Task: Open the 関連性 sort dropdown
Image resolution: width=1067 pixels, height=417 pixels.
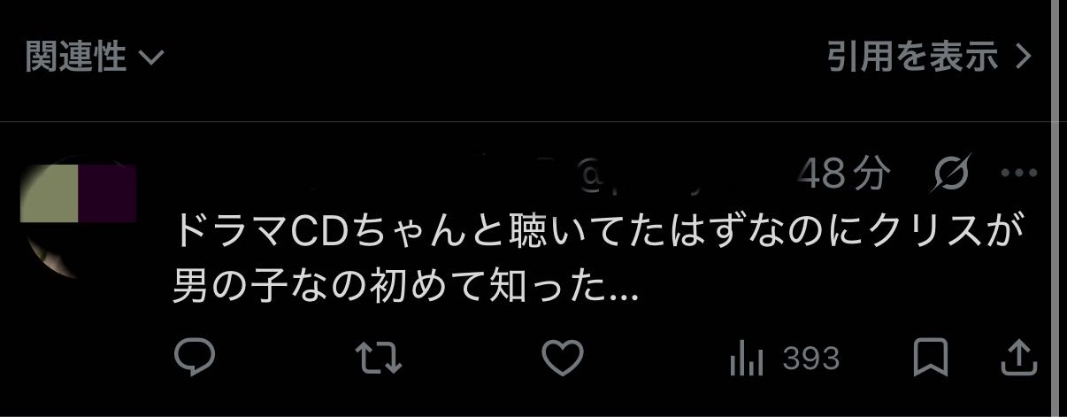Action: (x=94, y=58)
